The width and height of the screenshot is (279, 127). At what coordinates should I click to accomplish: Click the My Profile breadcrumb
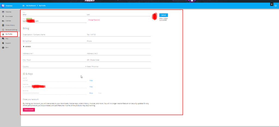point(42,6)
